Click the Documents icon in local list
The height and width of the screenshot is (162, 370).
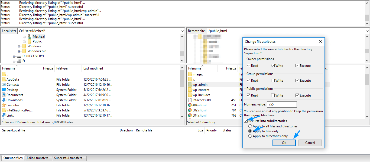point(4,95)
